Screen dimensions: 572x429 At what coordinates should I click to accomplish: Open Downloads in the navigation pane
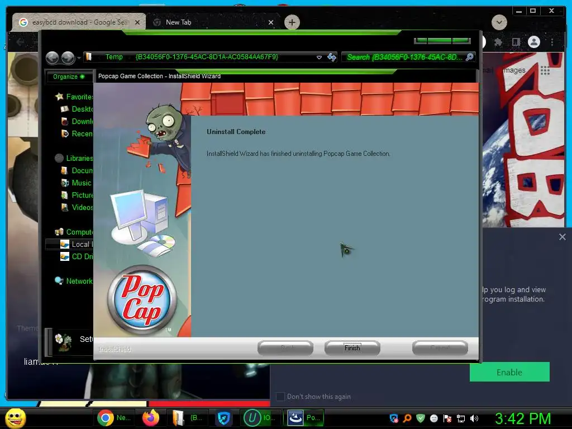pos(77,121)
